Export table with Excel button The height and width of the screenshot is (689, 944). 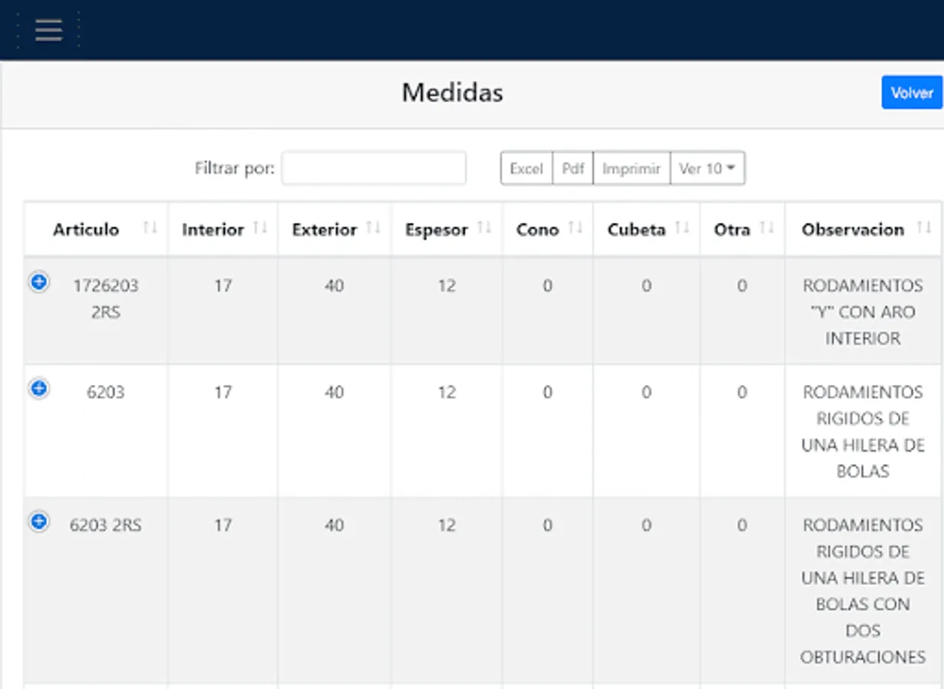526,168
